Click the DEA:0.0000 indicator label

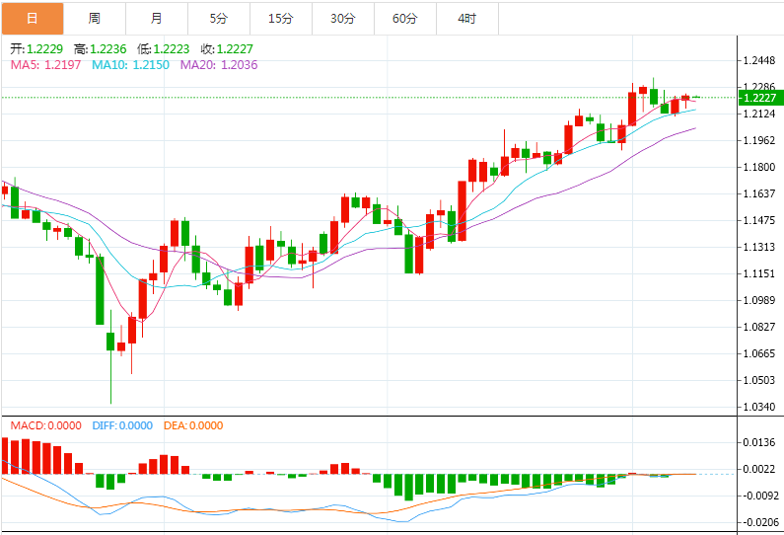193,425
